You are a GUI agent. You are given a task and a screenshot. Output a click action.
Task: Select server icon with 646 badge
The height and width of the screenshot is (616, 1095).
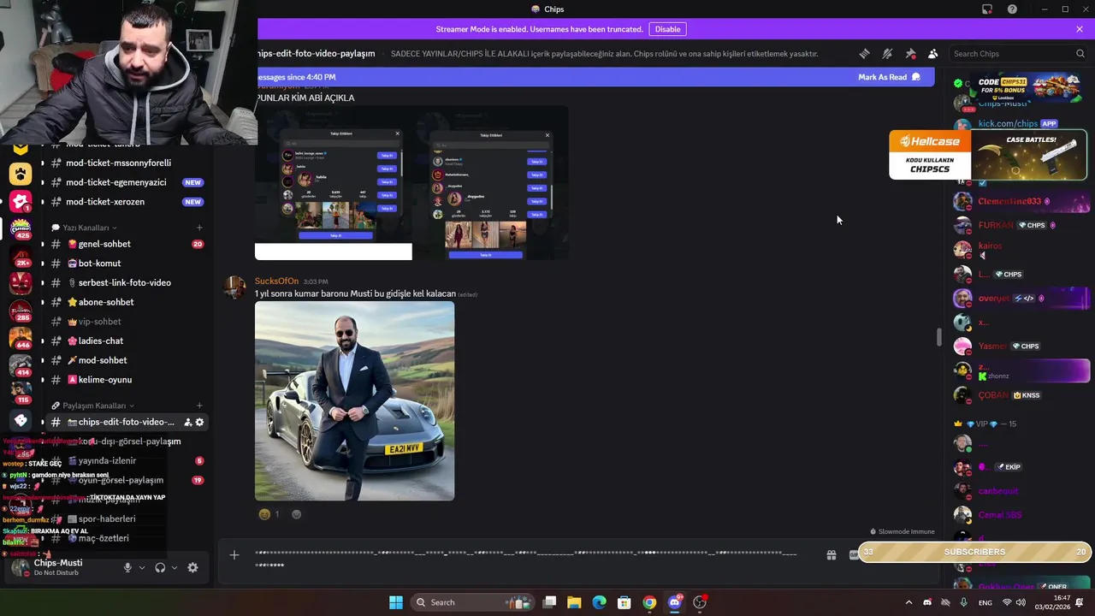click(21, 337)
